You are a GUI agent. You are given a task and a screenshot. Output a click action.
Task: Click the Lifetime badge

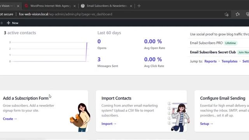(231, 43)
